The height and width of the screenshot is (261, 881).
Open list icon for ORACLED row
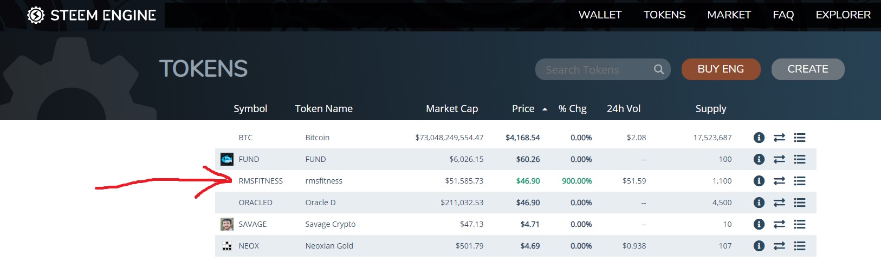[800, 203]
